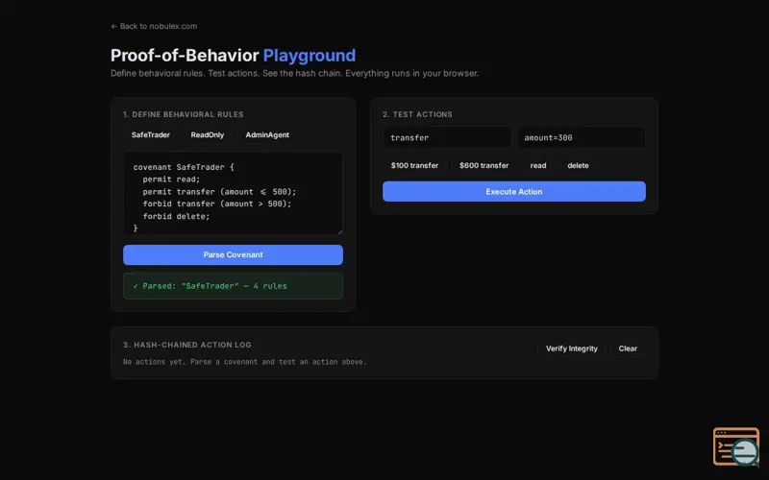Run the Execute Action button
769x480 pixels.
coord(514,191)
